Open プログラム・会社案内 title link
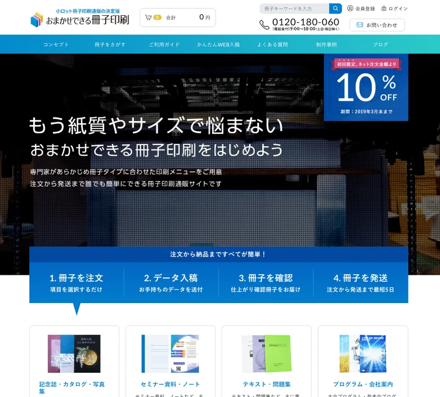This screenshot has height=397, width=440. (x=363, y=384)
